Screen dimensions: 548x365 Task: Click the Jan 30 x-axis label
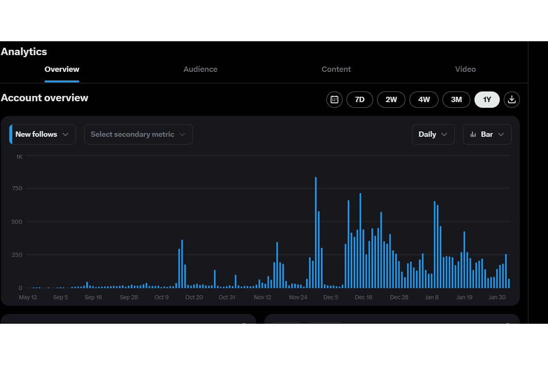coord(497,297)
